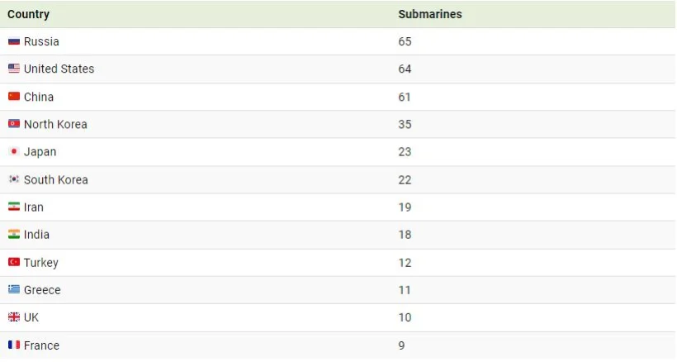
Task: Click the UK flag icon
Action: pos(14,317)
